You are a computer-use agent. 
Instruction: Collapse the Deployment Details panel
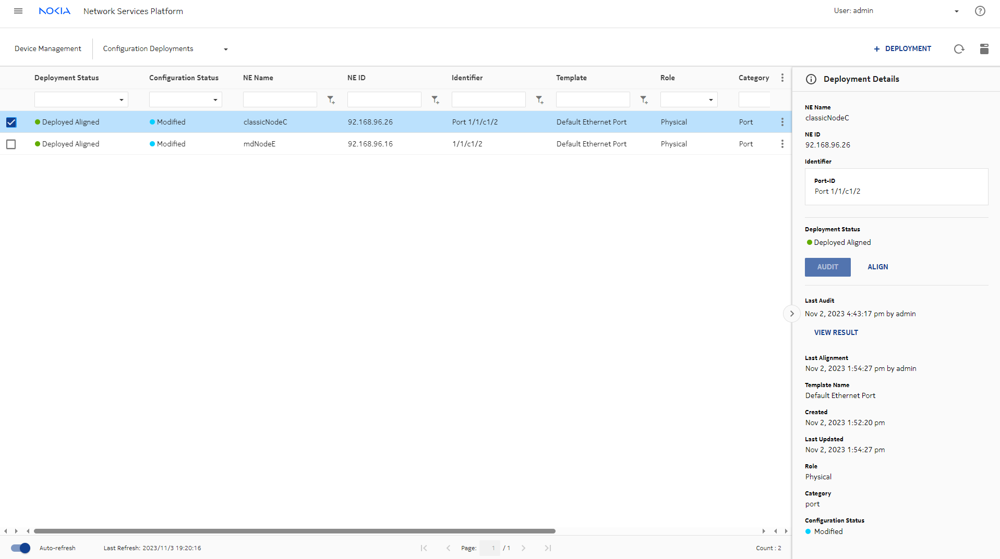point(791,314)
